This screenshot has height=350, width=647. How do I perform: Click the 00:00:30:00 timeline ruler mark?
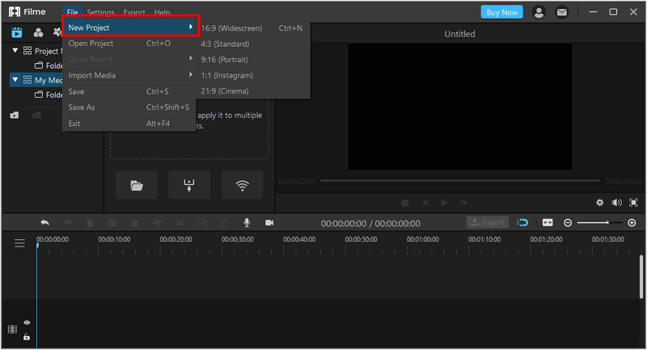238,239
